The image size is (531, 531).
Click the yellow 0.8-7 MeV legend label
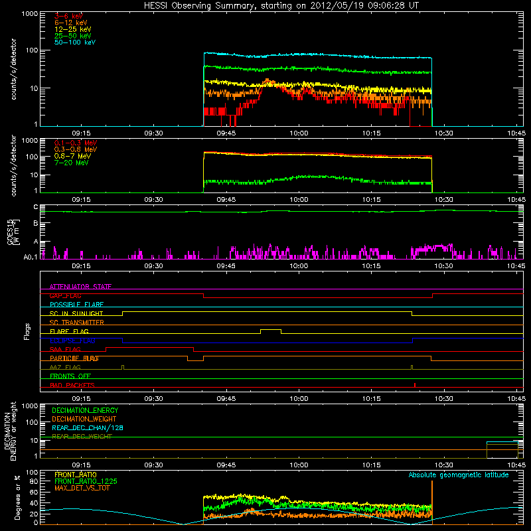72,156
